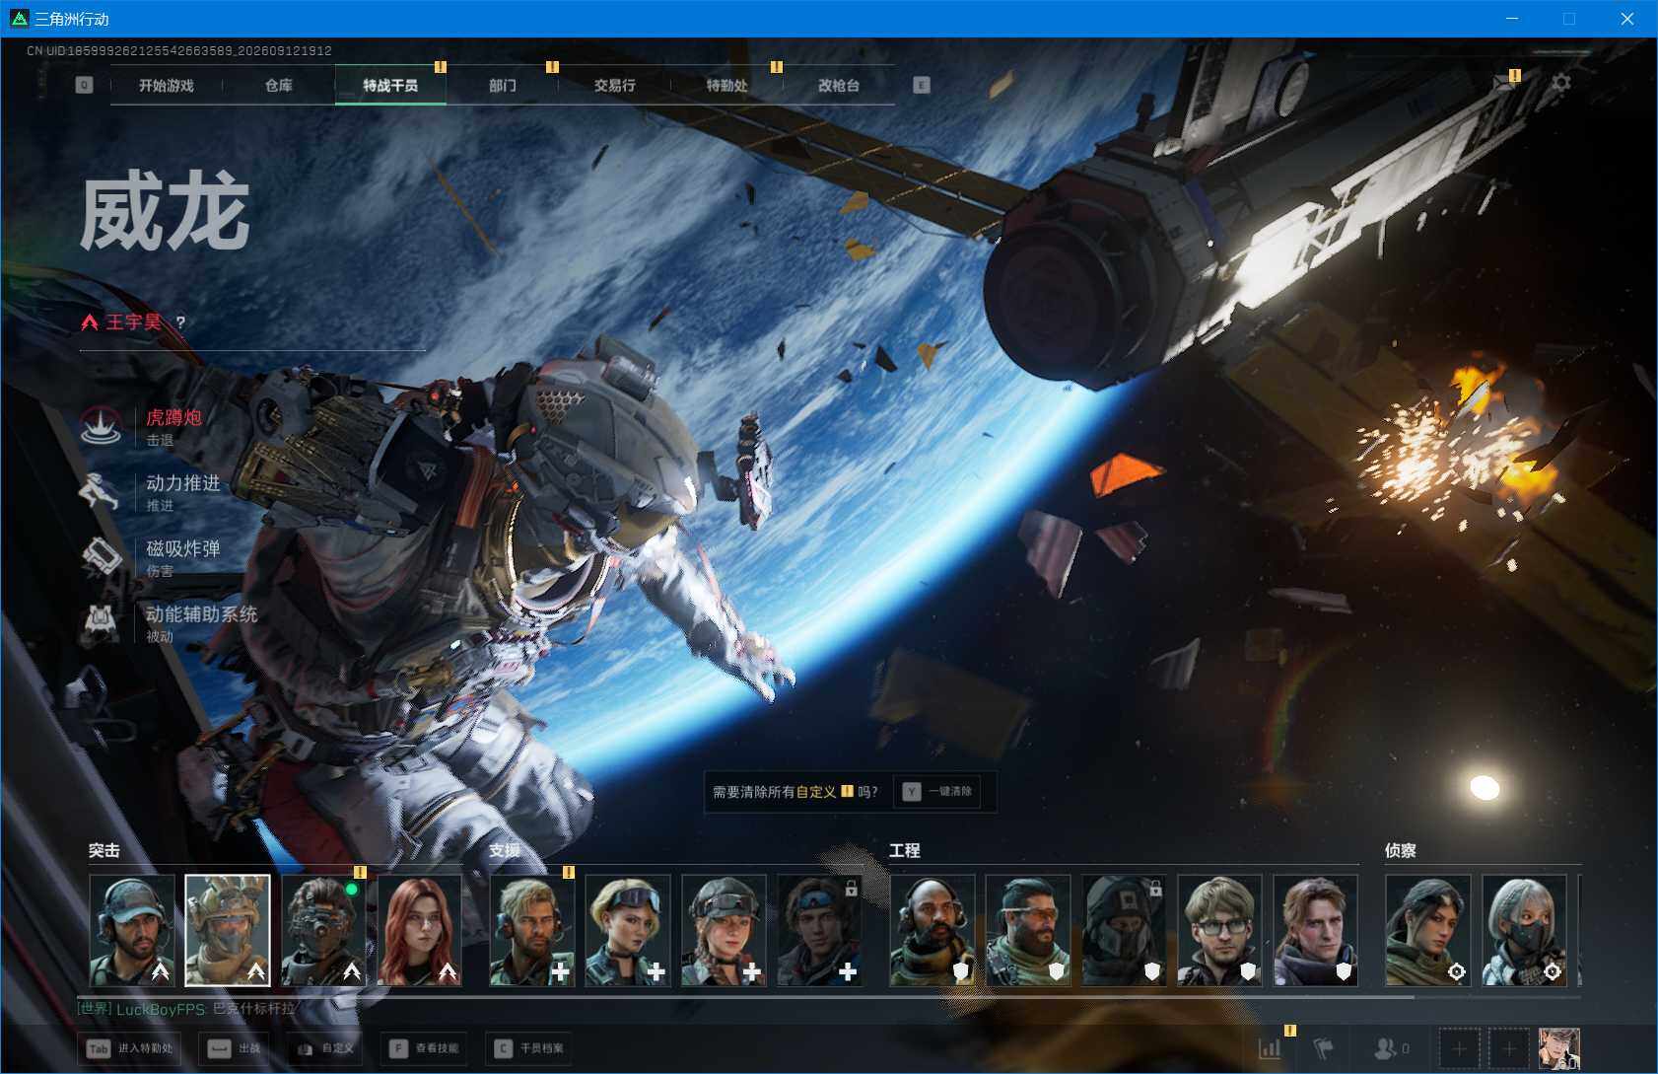Select the braided-hair 支援 operator with helmet
The image size is (1658, 1074).
(x=724, y=930)
